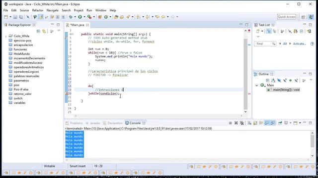
Task: Click the New Java Class icon
Action: point(106,17)
